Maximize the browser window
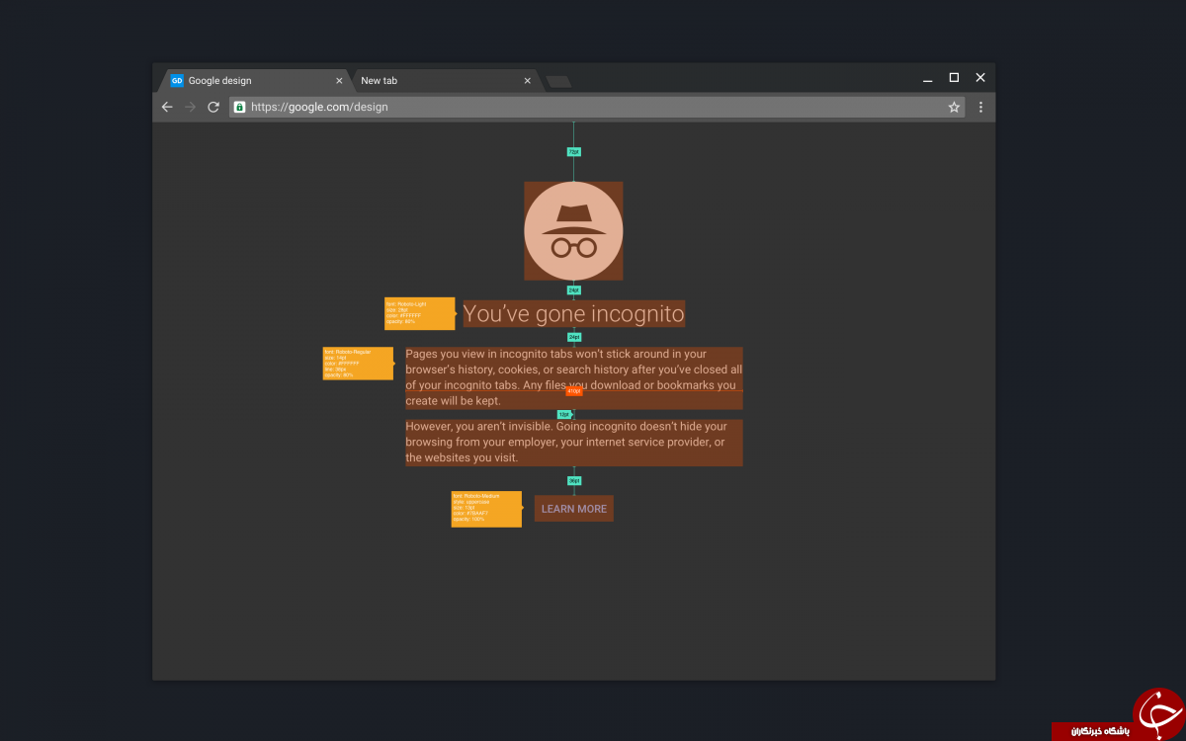The width and height of the screenshot is (1186, 741). pos(954,77)
